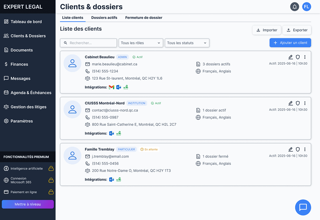Click lock icon beside Paiement en ligne
Screen dimensions: 320x220
pyautogui.click(x=51, y=192)
